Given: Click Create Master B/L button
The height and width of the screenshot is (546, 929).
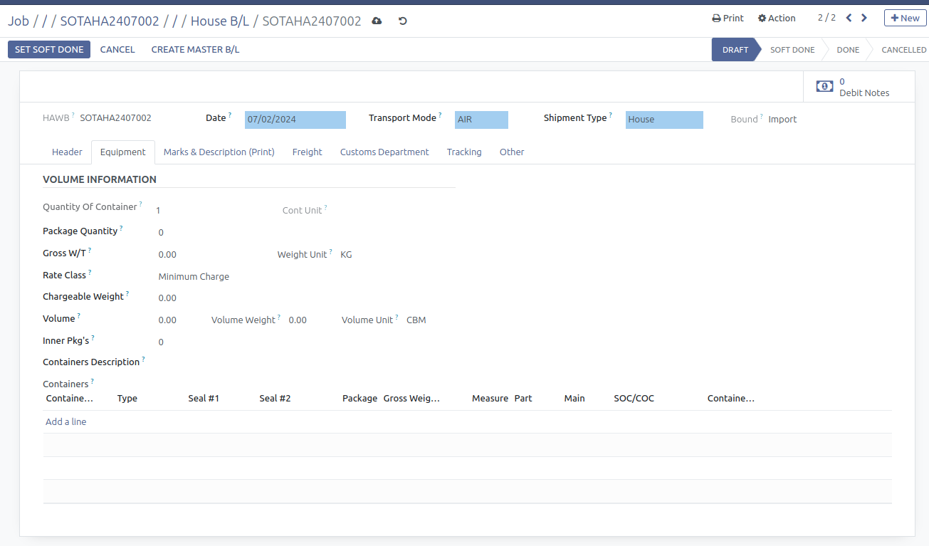Looking at the screenshot, I should point(195,49).
